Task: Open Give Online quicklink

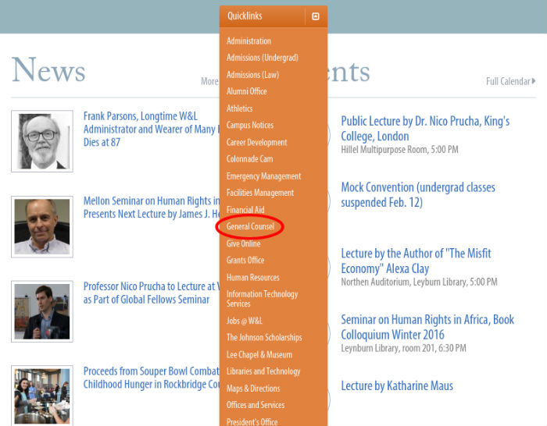Action: click(244, 244)
